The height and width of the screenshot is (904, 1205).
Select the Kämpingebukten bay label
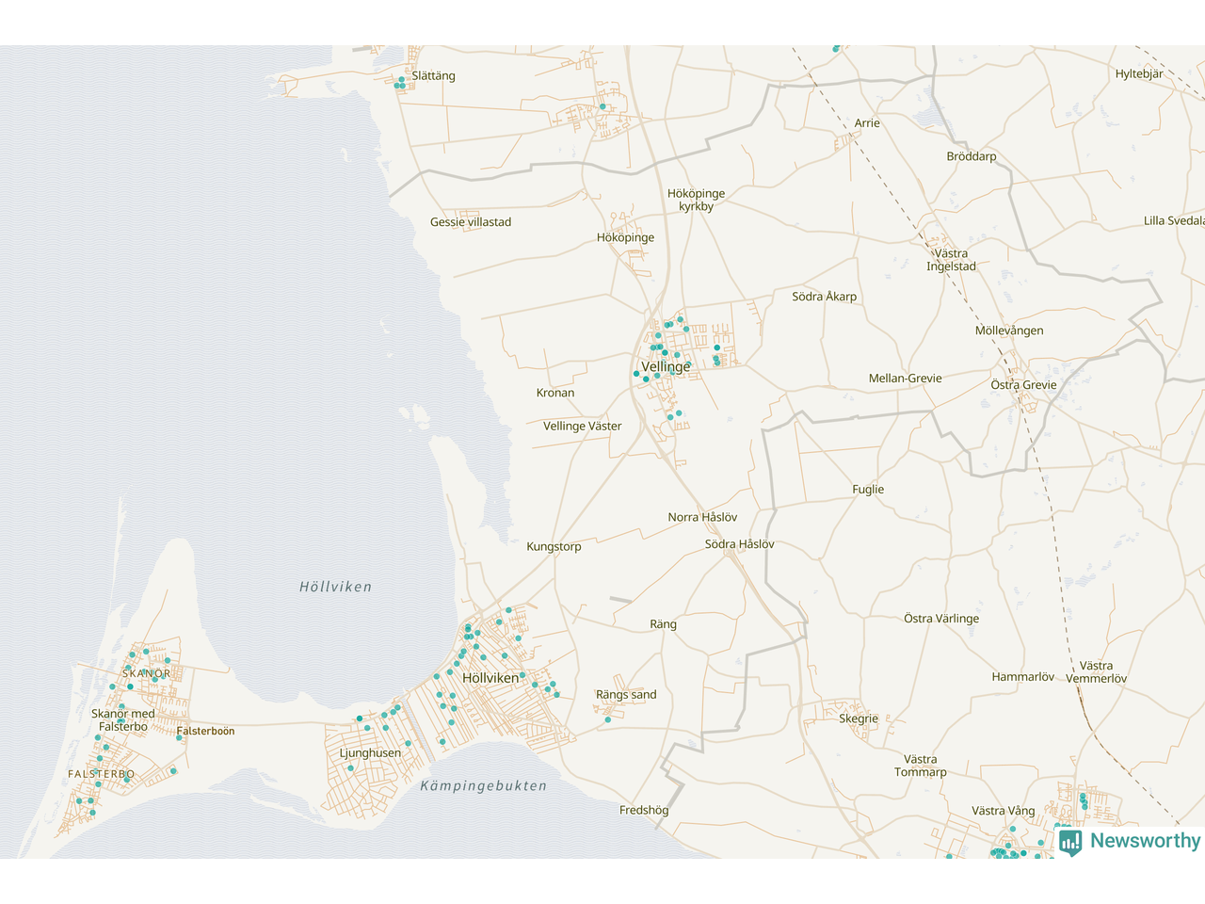[483, 786]
